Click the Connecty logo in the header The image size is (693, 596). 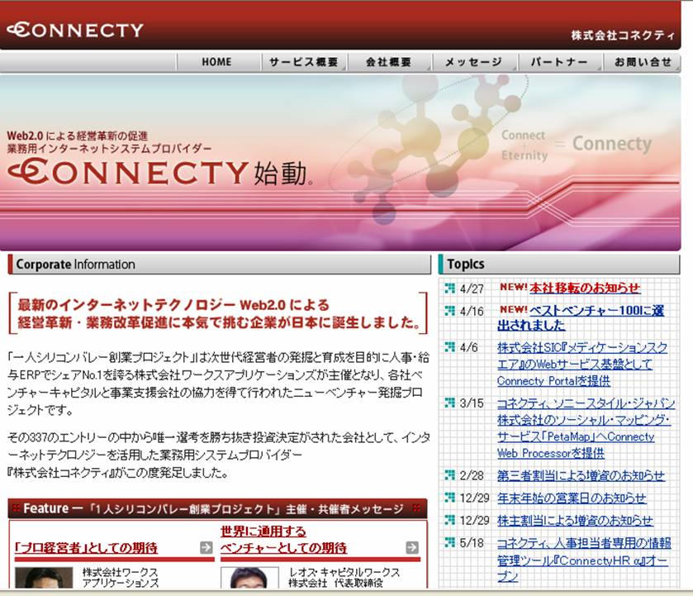(x=75, y=30)
